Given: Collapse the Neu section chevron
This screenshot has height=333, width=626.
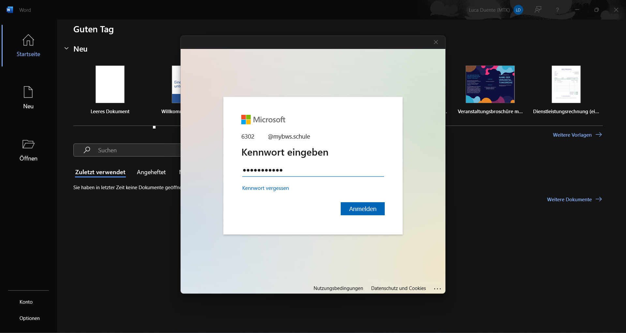Looking at the screenshot, I should point(67,49).
